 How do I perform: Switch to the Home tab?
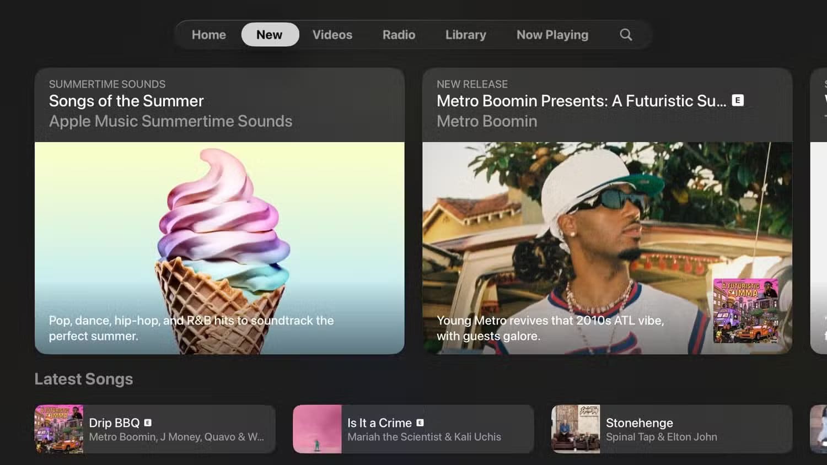[x=209, y=35]
